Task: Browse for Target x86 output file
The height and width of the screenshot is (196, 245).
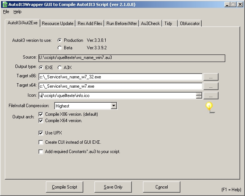Action: 211,77
